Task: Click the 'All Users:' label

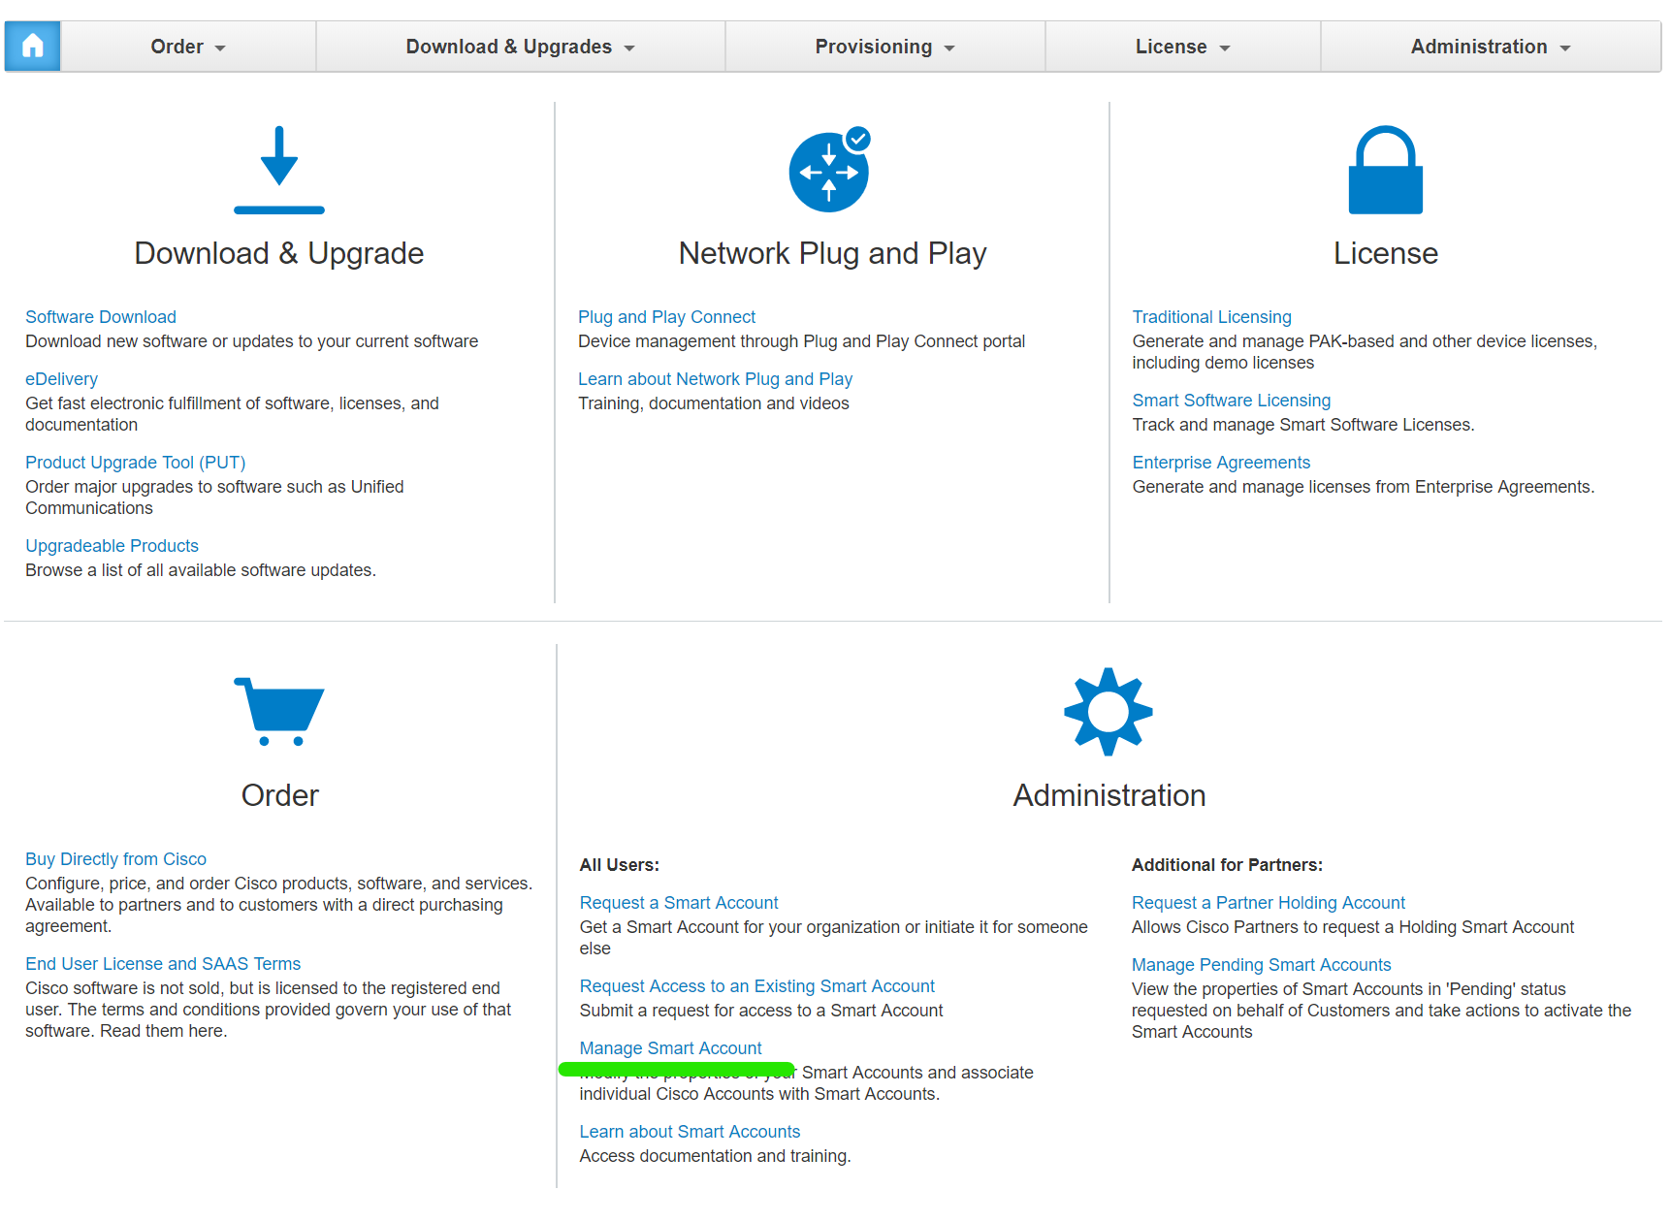Action: (619, 865)
